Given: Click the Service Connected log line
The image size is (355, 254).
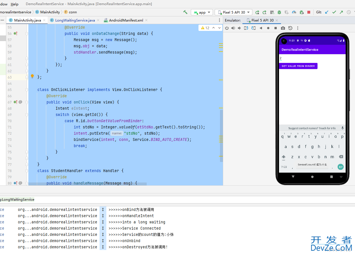Looking at the screenshot, I should pos(135,228).
